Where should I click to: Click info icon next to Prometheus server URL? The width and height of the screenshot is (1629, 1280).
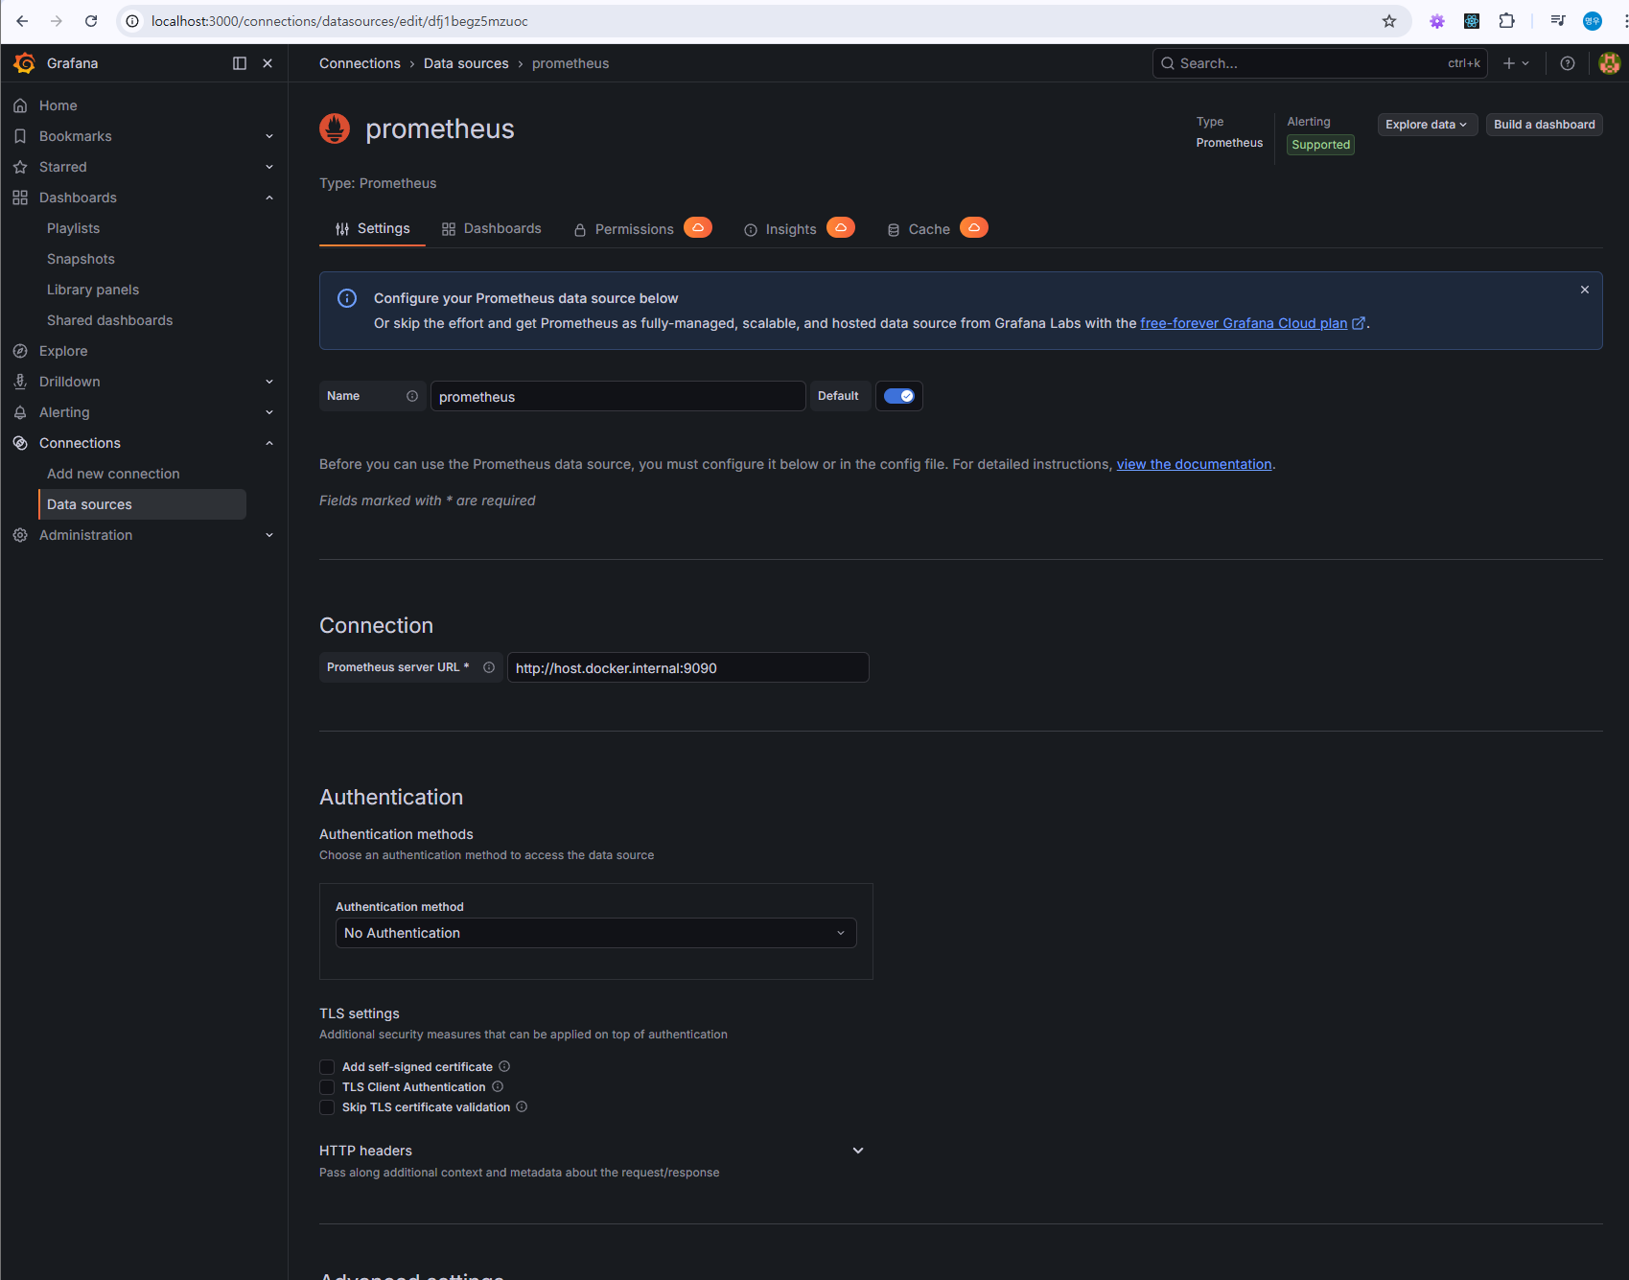pos(489,667)
